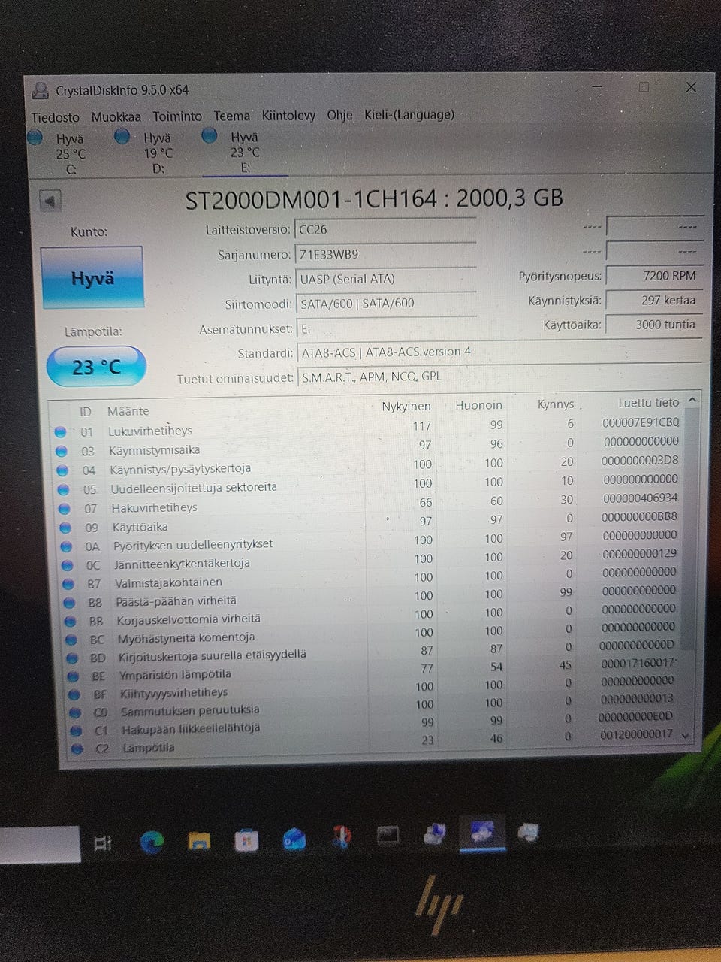
Task: Open the Muokkaa menu
Action: click(x=116, y=117)
